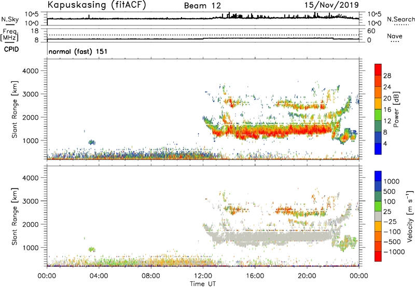Image resolution: width=415 pixels, height=287 pixels.
Task: Click the "04:00" time axis label
Action: (x=99, y=276)
